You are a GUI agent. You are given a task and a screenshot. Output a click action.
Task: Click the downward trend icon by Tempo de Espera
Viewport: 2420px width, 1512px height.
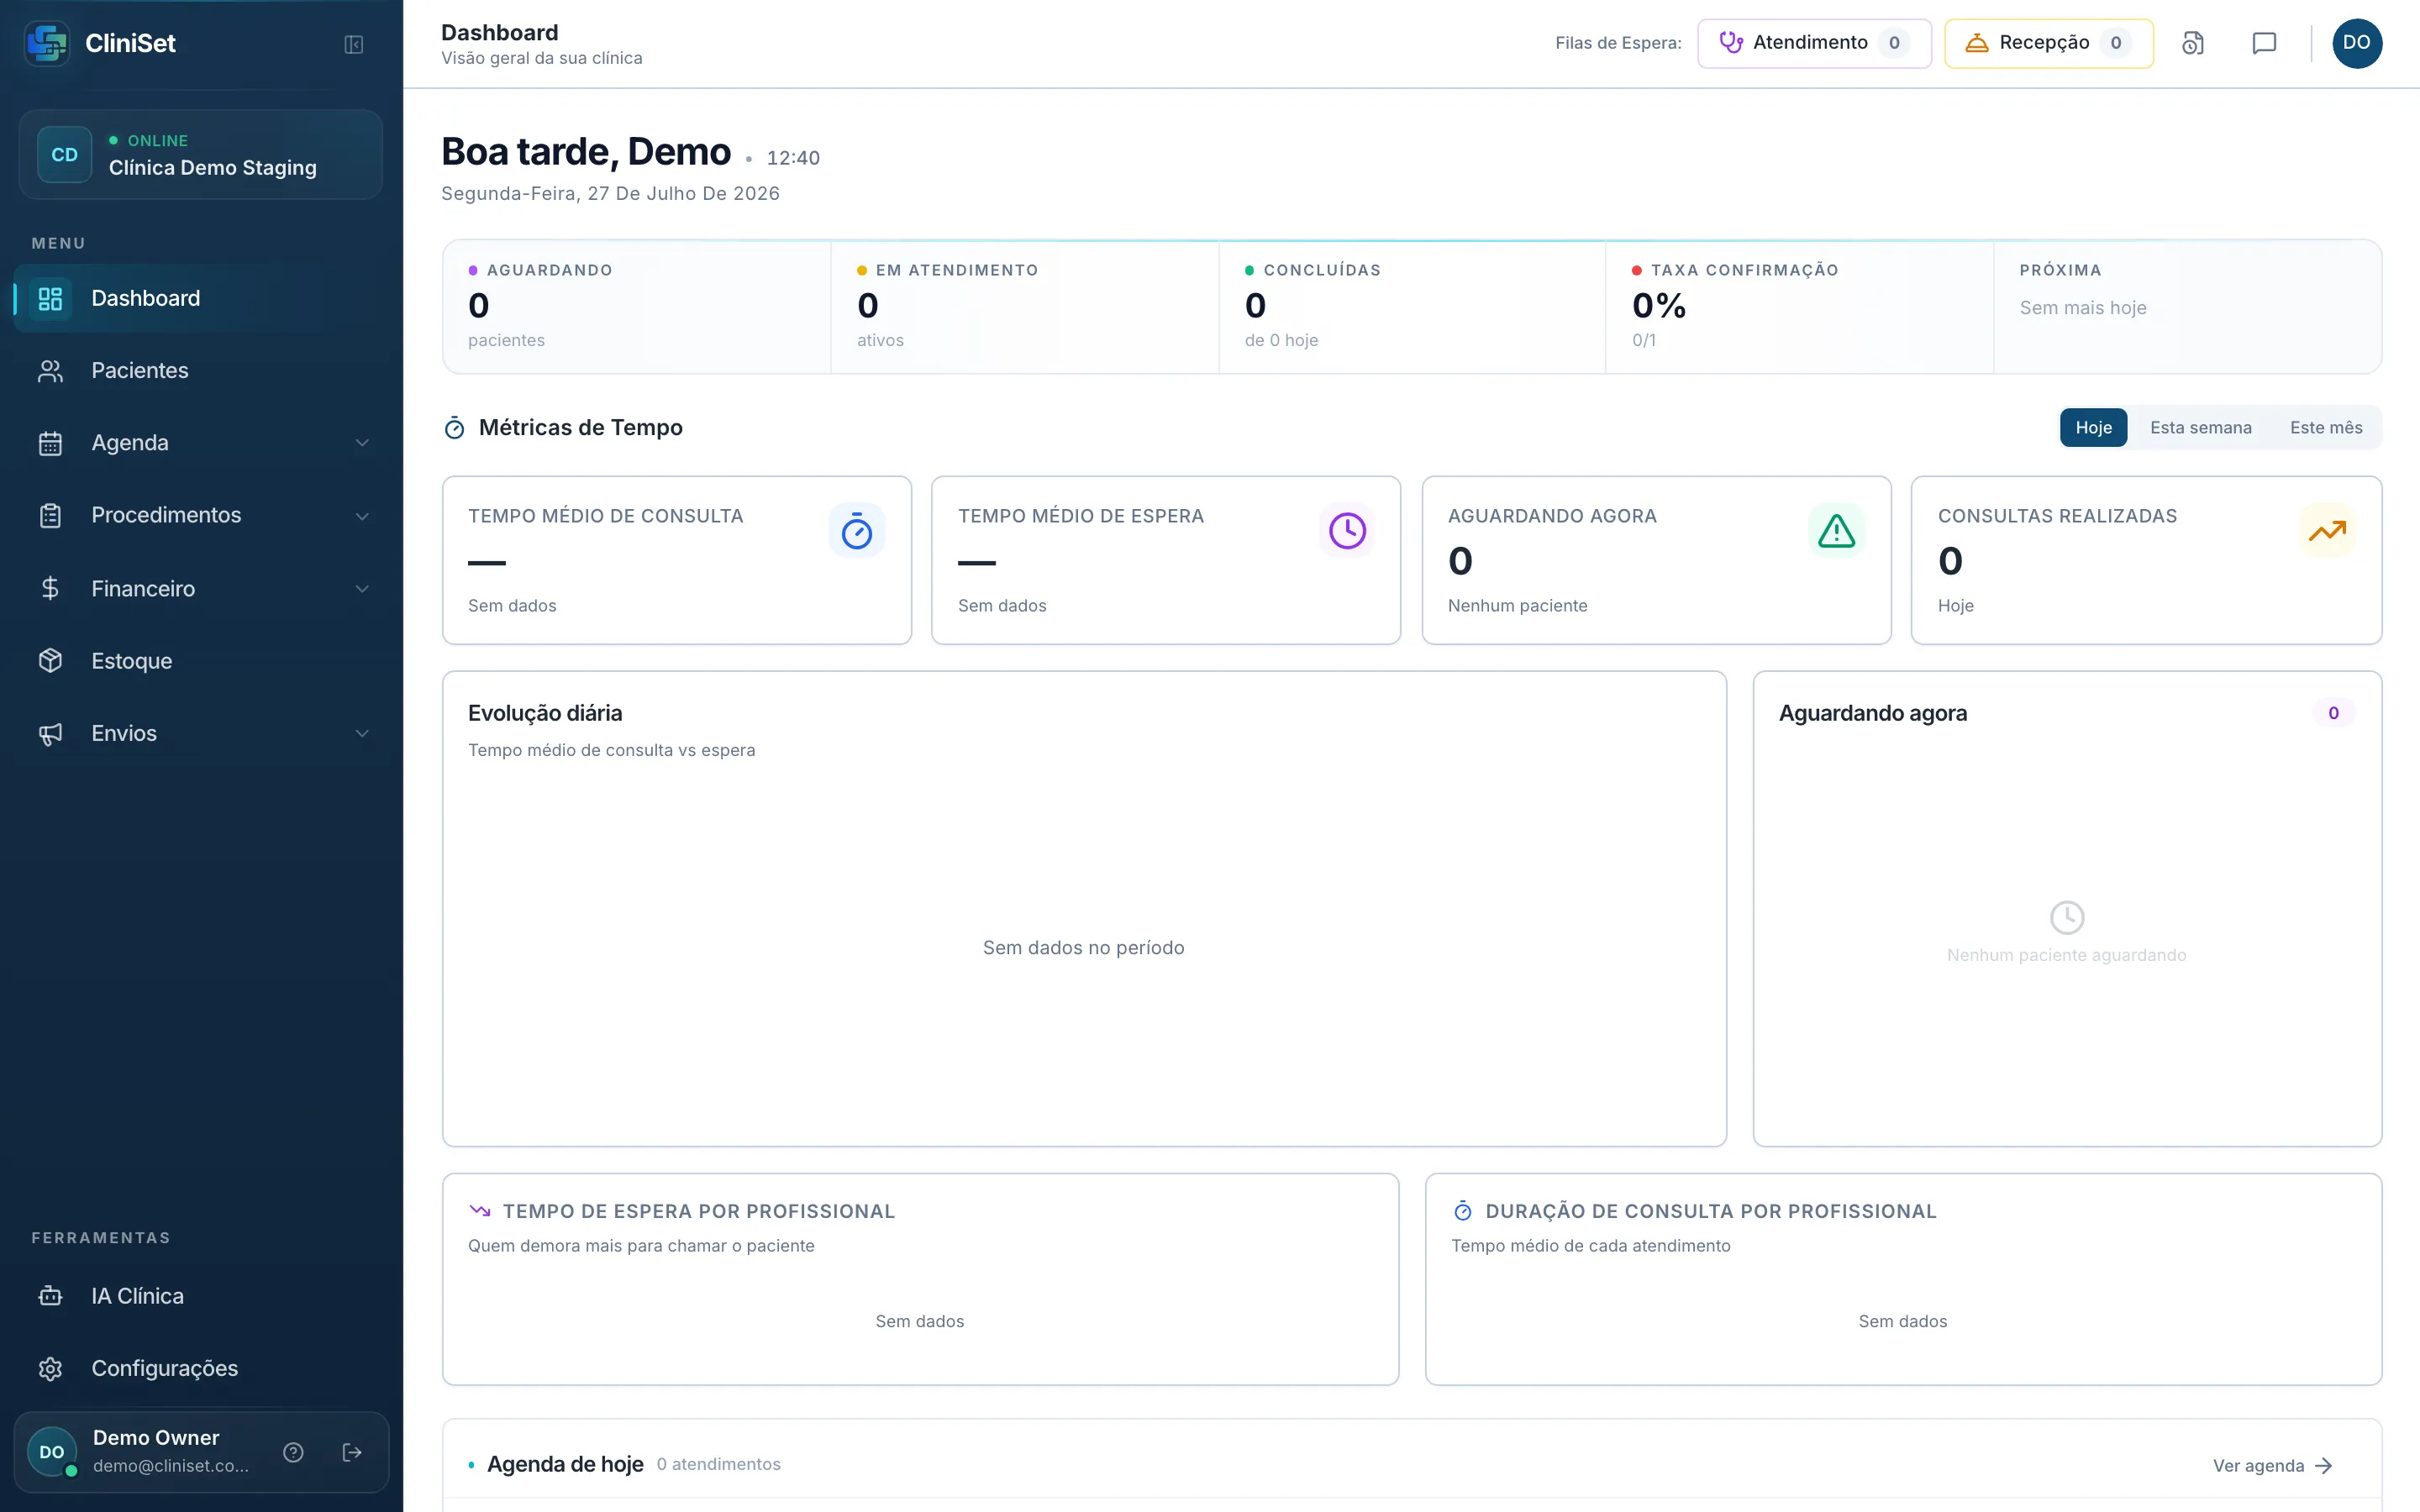pyautogui.click(x=480, y=1211)
